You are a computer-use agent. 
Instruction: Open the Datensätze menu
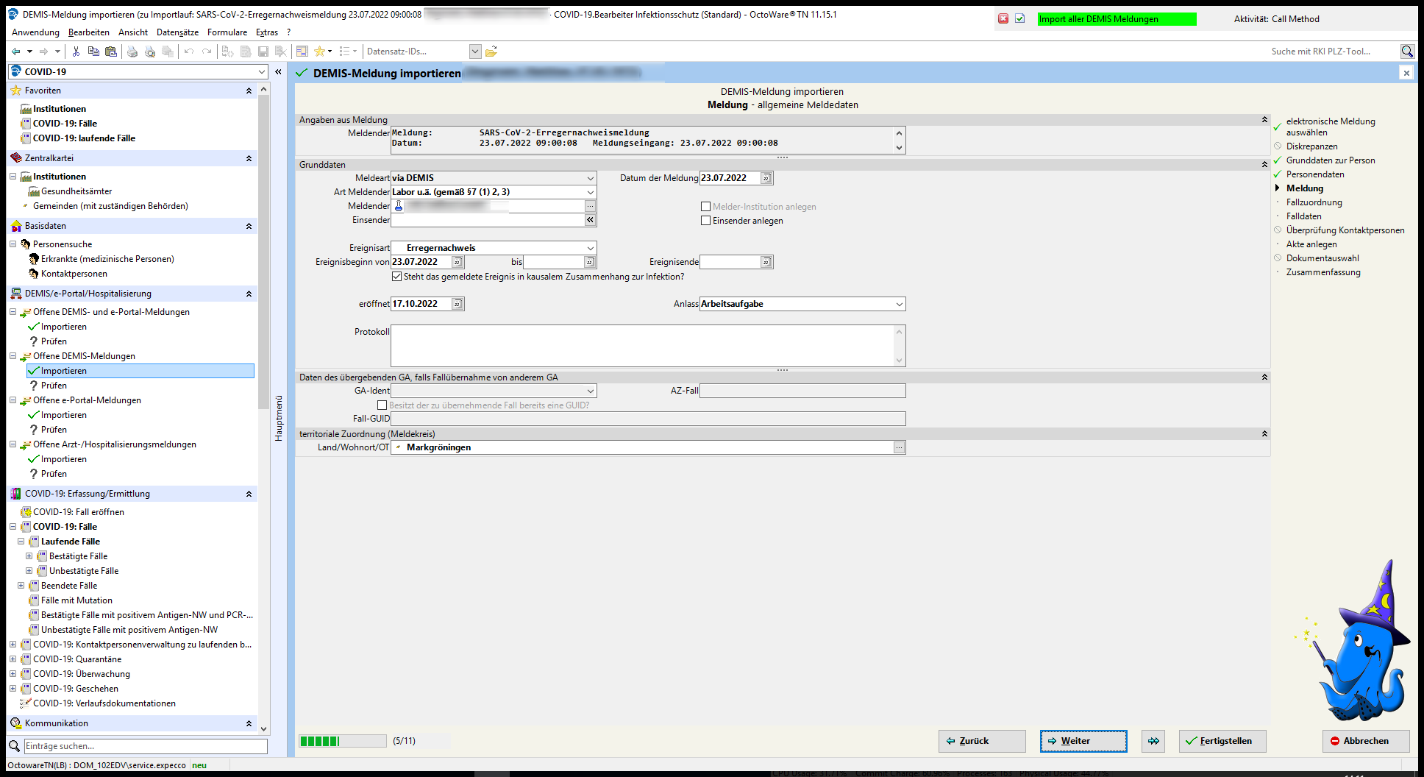[x=177, y=32]
